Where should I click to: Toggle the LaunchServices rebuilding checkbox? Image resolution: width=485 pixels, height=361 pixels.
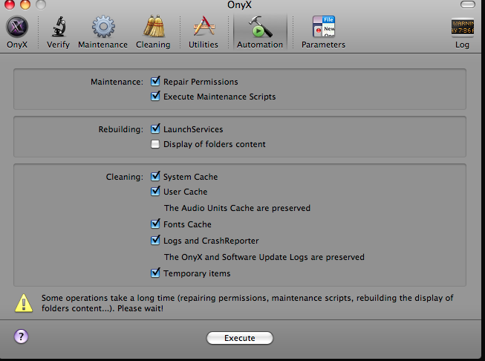(x=155, y=129)
